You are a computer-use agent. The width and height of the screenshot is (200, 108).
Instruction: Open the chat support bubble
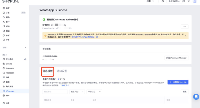196,97
